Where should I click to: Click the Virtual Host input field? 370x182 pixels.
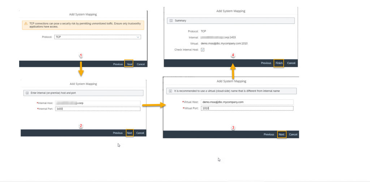(247, 102)
